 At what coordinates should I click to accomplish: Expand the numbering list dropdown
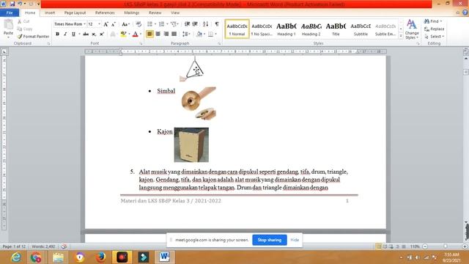(x=167, y=24)
